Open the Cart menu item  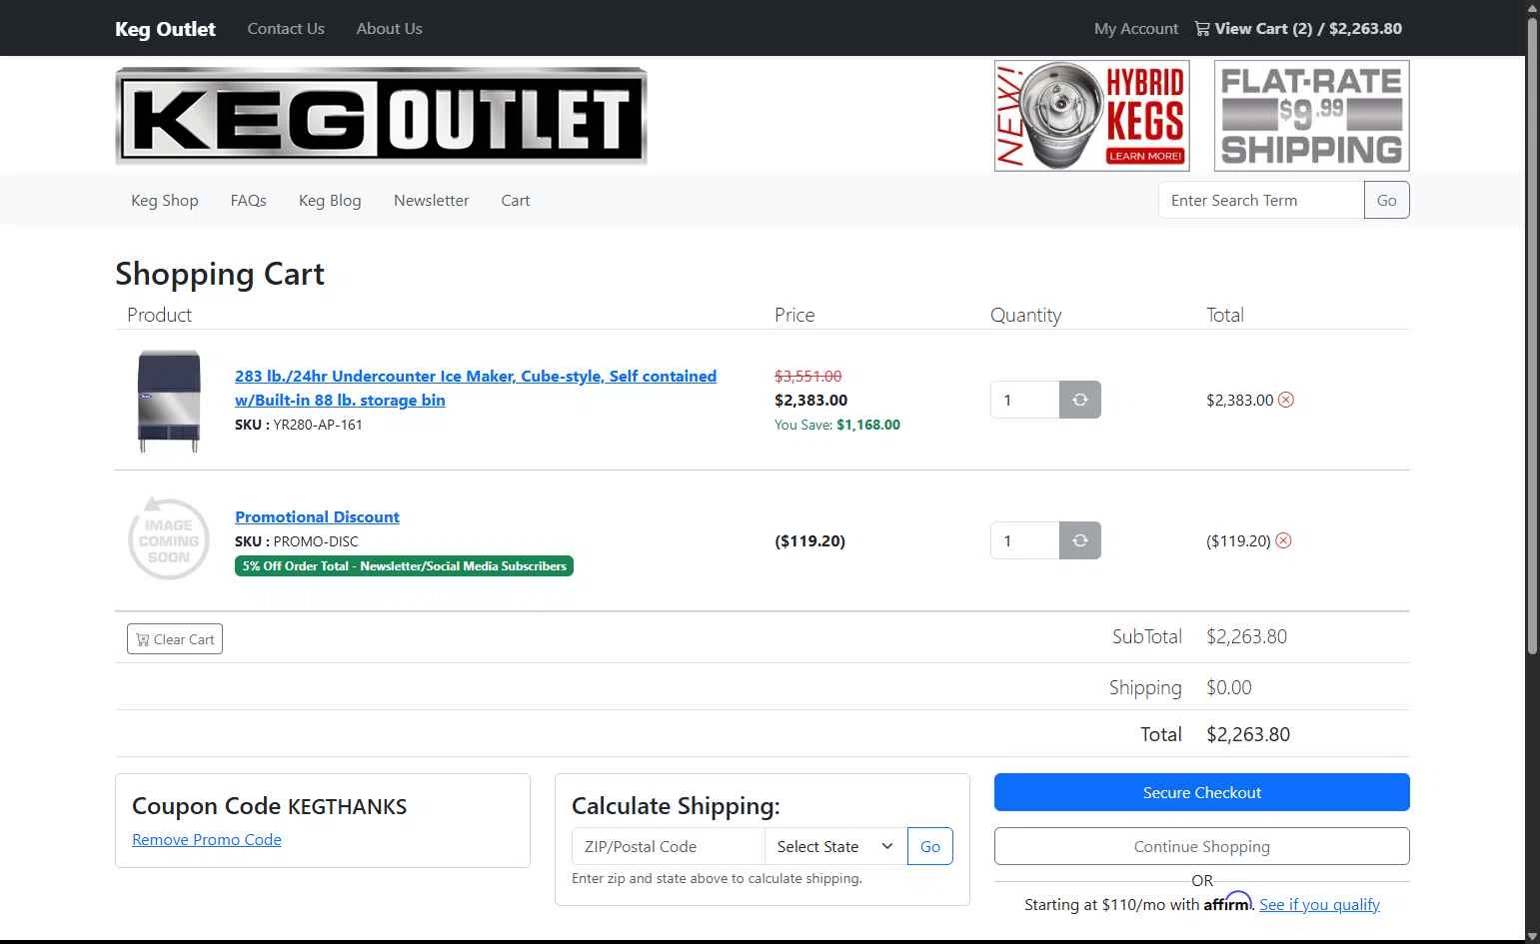coord(516,200)
